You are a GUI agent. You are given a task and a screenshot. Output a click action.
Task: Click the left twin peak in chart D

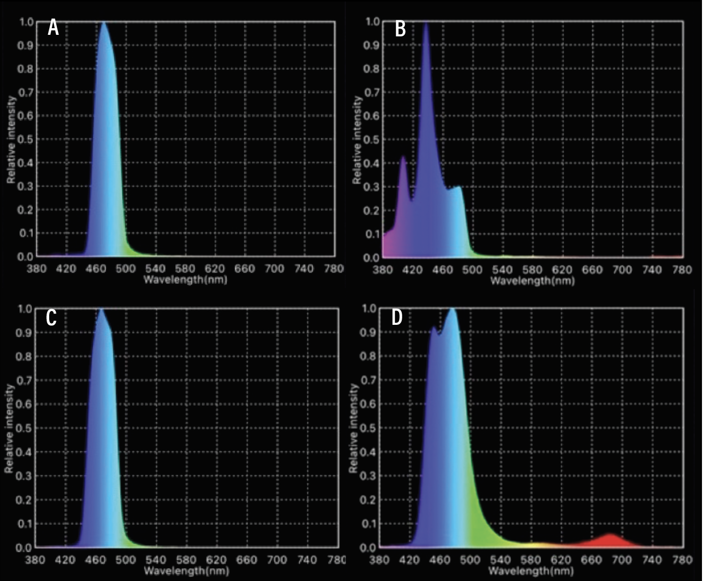pyautogui.click(x=433, y=330)
